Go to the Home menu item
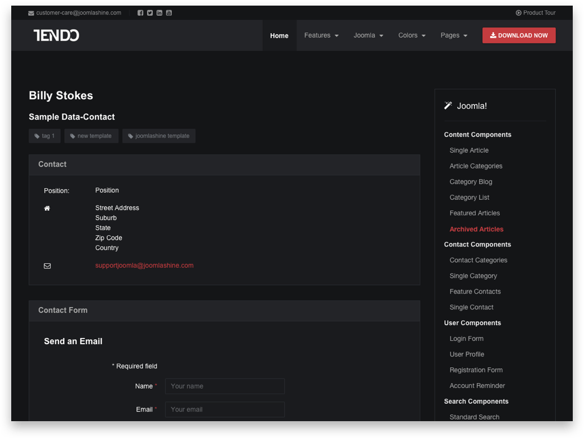Screen dimensions: 584x438 click(279, 36)
